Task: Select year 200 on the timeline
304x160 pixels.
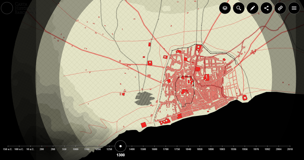Action: 42,149
